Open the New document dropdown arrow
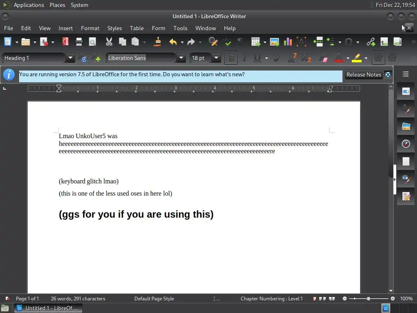Image resolution: width=417 pixels, height=313 pixels. click(17, 42)
